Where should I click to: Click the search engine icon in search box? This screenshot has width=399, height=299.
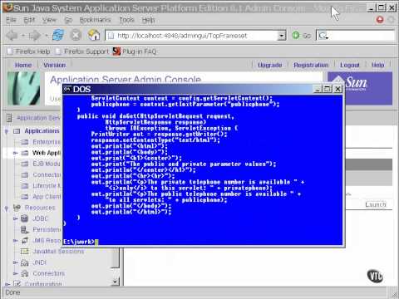[x=323, y=36]
